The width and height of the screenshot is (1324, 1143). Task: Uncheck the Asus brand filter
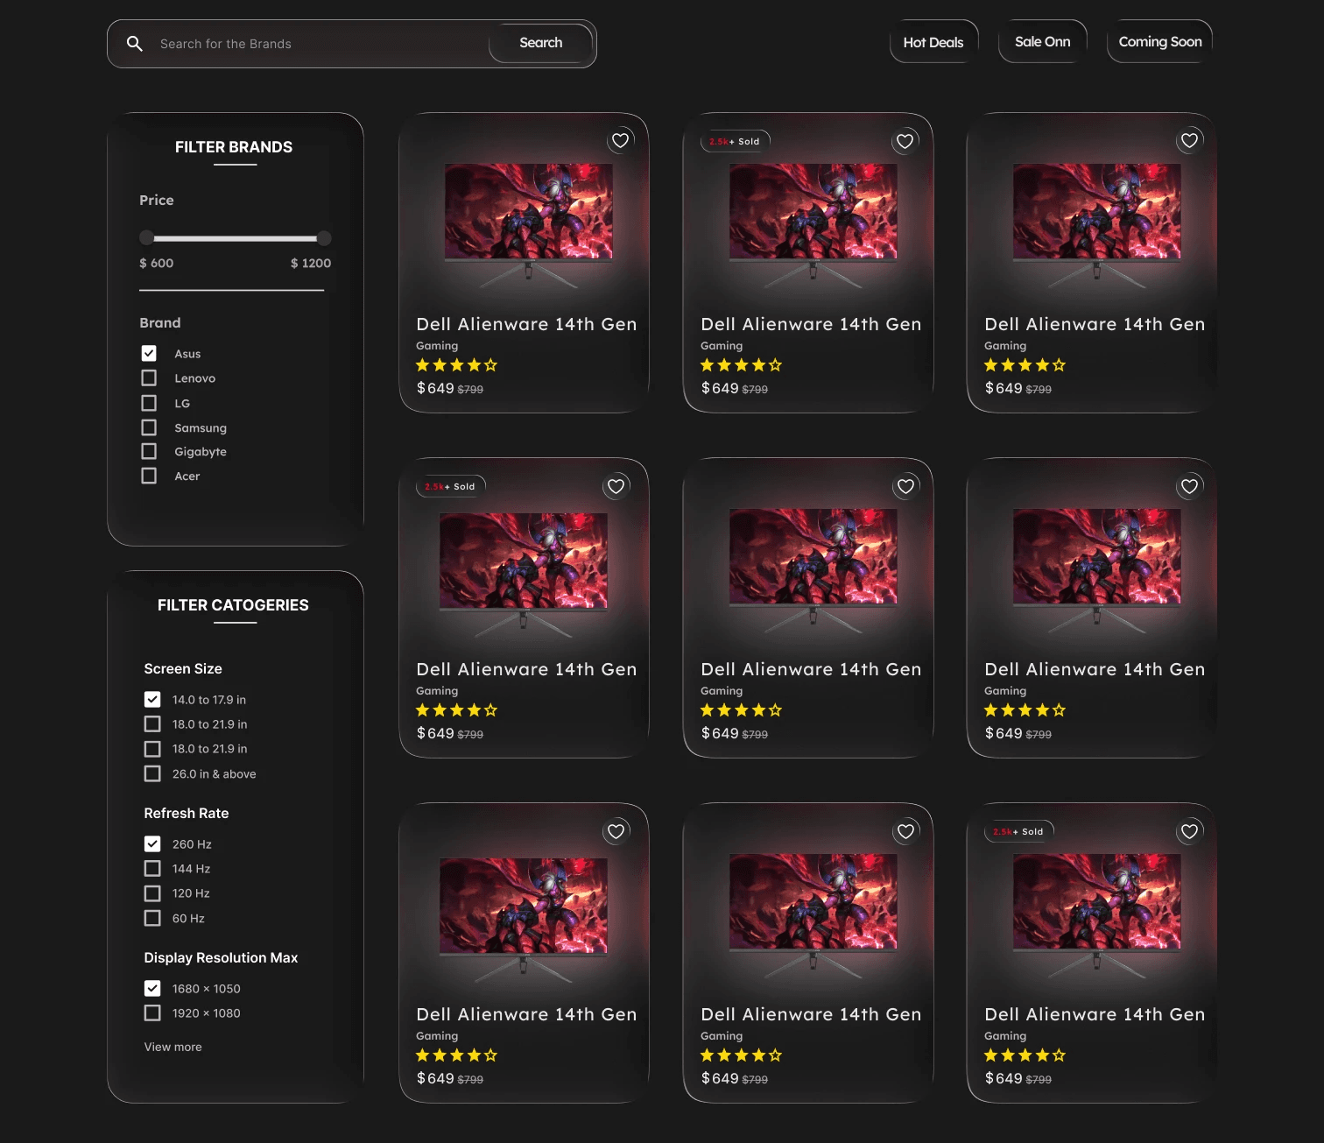pos(149,353)
